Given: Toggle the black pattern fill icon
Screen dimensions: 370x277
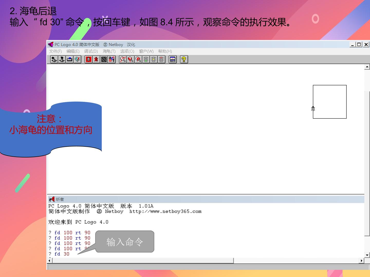Looking at the screenshot, I should (104, 60).
